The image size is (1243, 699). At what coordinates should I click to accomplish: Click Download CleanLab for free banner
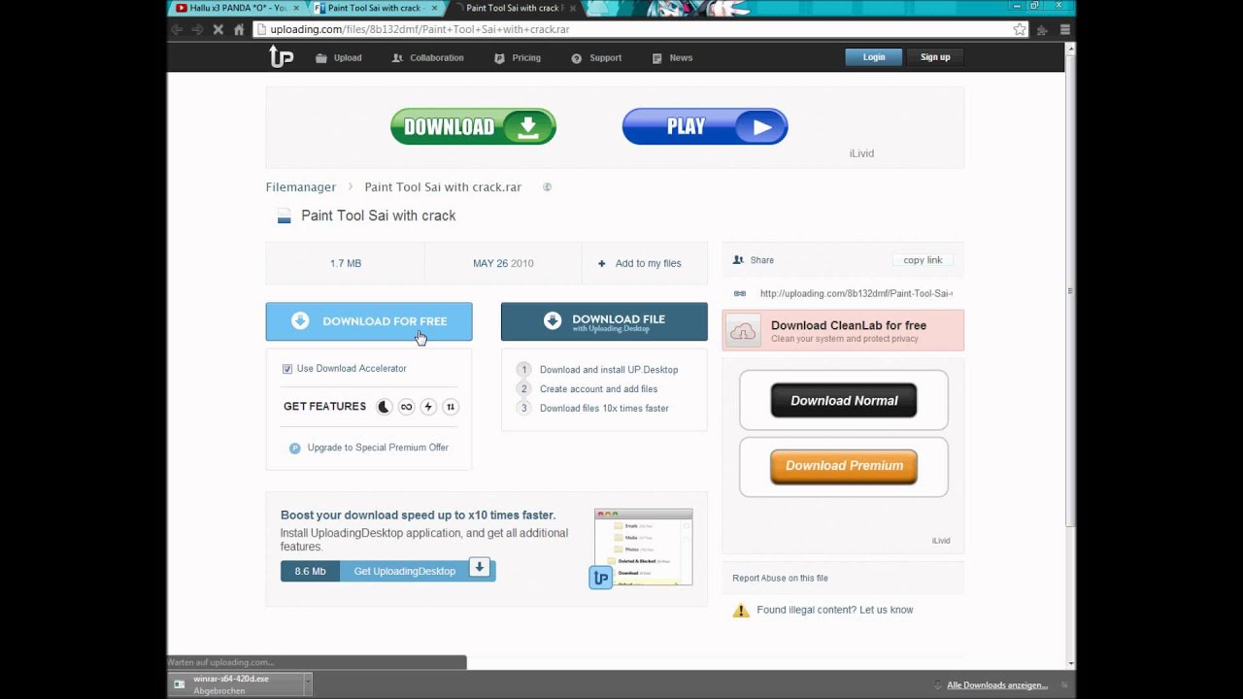click(843, 330)
